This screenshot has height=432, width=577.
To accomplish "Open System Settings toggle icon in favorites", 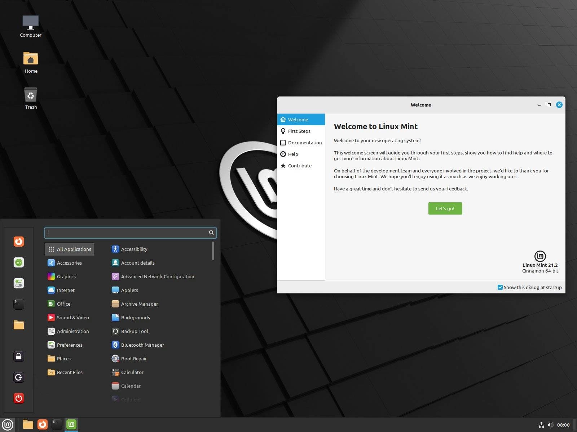I will [x=19, y=283].
